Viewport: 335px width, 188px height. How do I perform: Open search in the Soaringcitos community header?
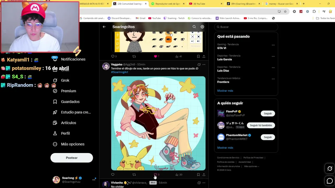tap(194, 27)
